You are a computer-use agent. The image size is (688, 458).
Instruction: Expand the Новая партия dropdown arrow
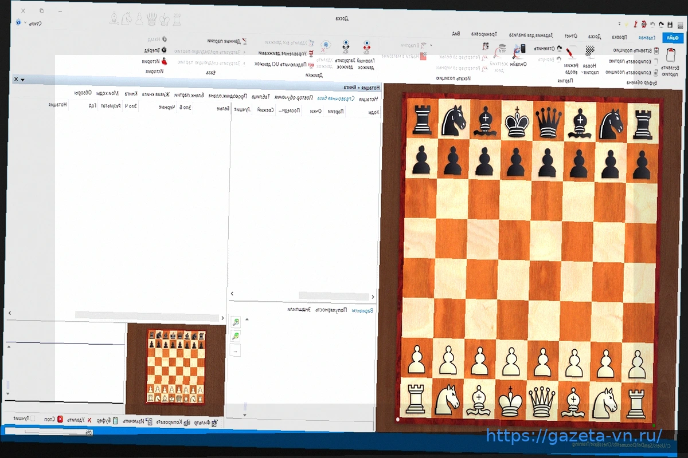point(583,73)
